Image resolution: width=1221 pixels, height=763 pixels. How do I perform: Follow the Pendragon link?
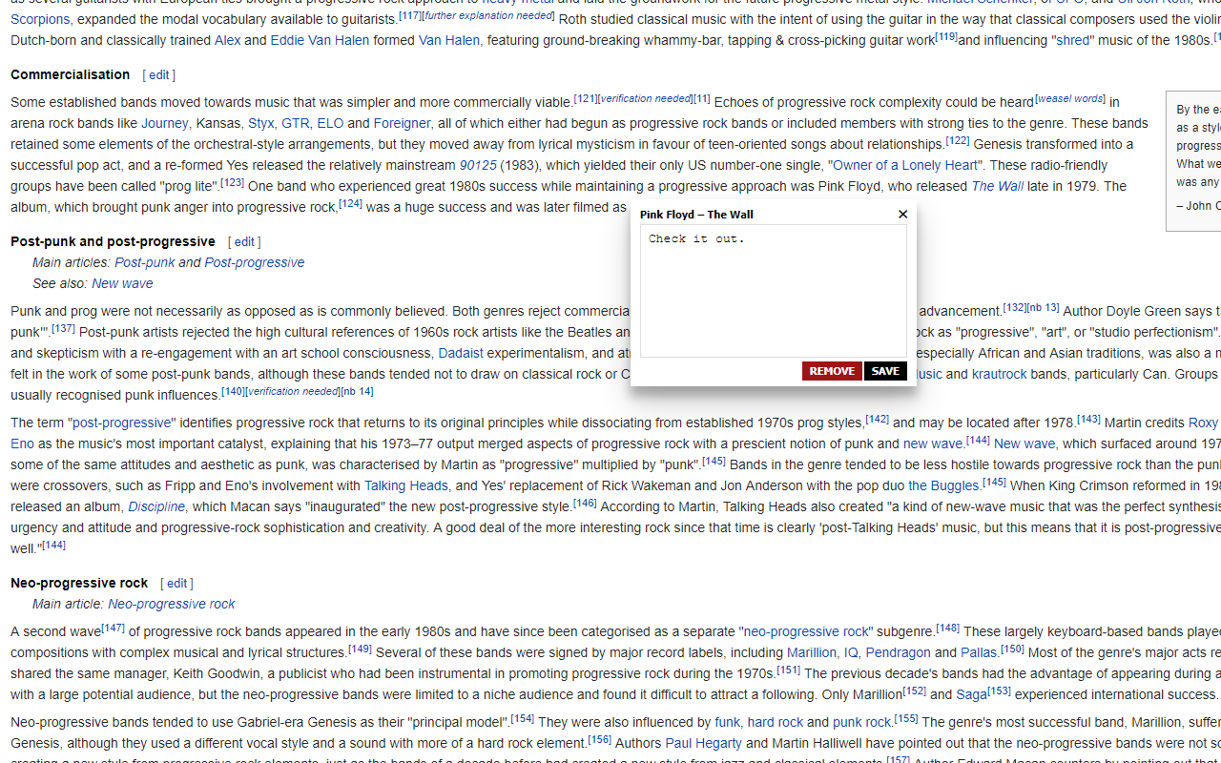899,652
